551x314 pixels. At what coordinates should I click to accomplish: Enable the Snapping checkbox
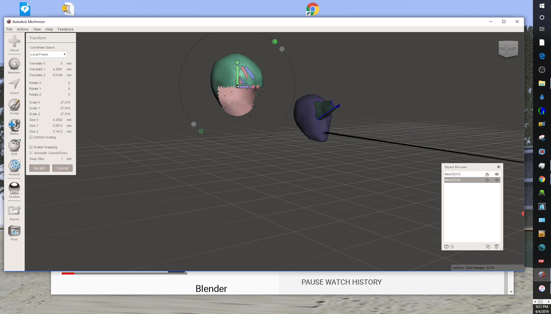point(31,147)
